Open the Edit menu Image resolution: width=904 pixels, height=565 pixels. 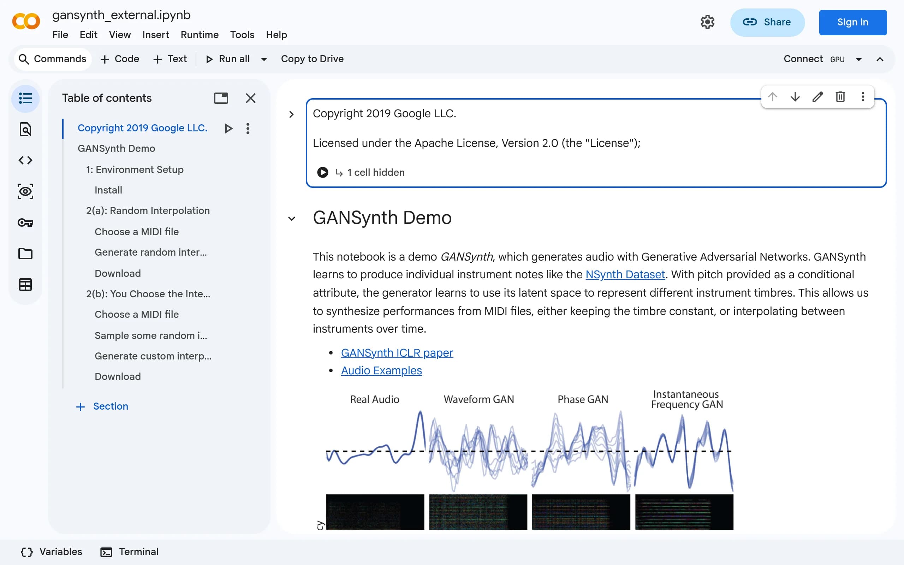point(88,35)
